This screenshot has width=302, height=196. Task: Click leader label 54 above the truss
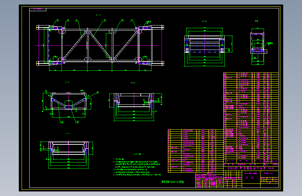[77, 20]
